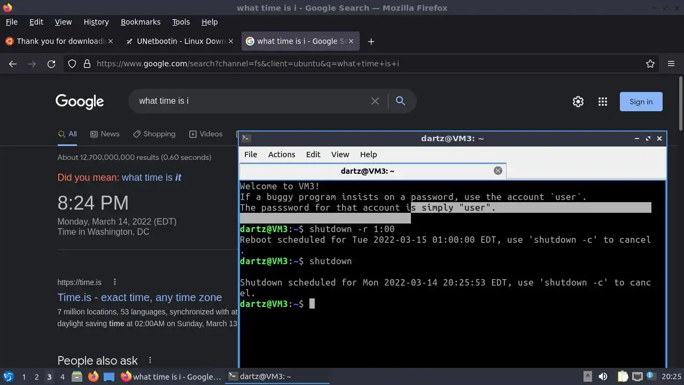Open the Firefox History menu

[x=96, y=22]
